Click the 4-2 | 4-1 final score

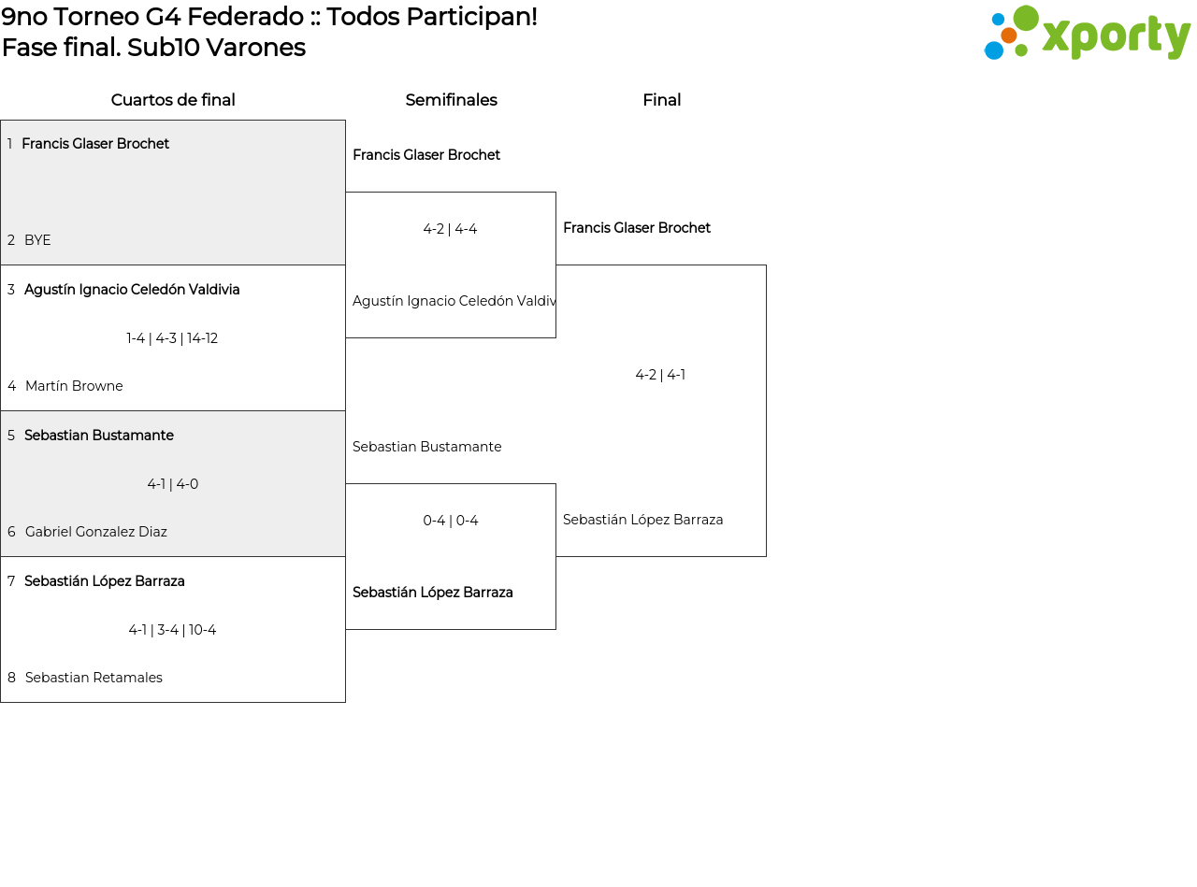click(660, 375)
